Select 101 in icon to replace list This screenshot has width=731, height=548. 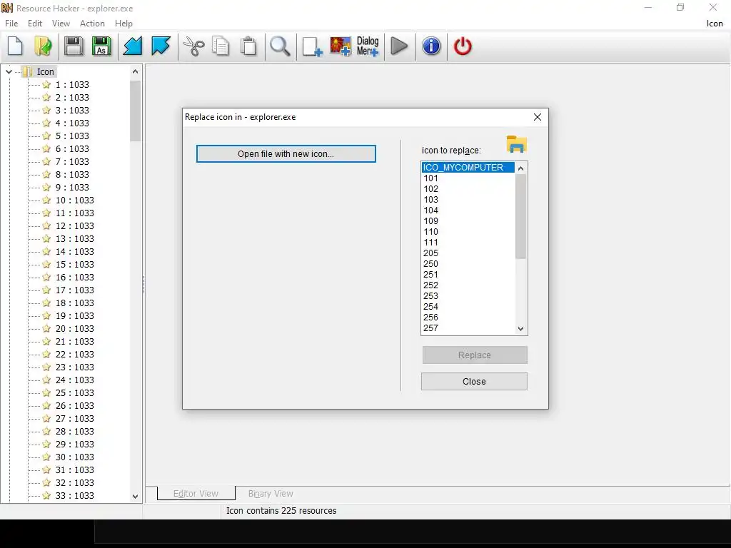coord(468,178)
